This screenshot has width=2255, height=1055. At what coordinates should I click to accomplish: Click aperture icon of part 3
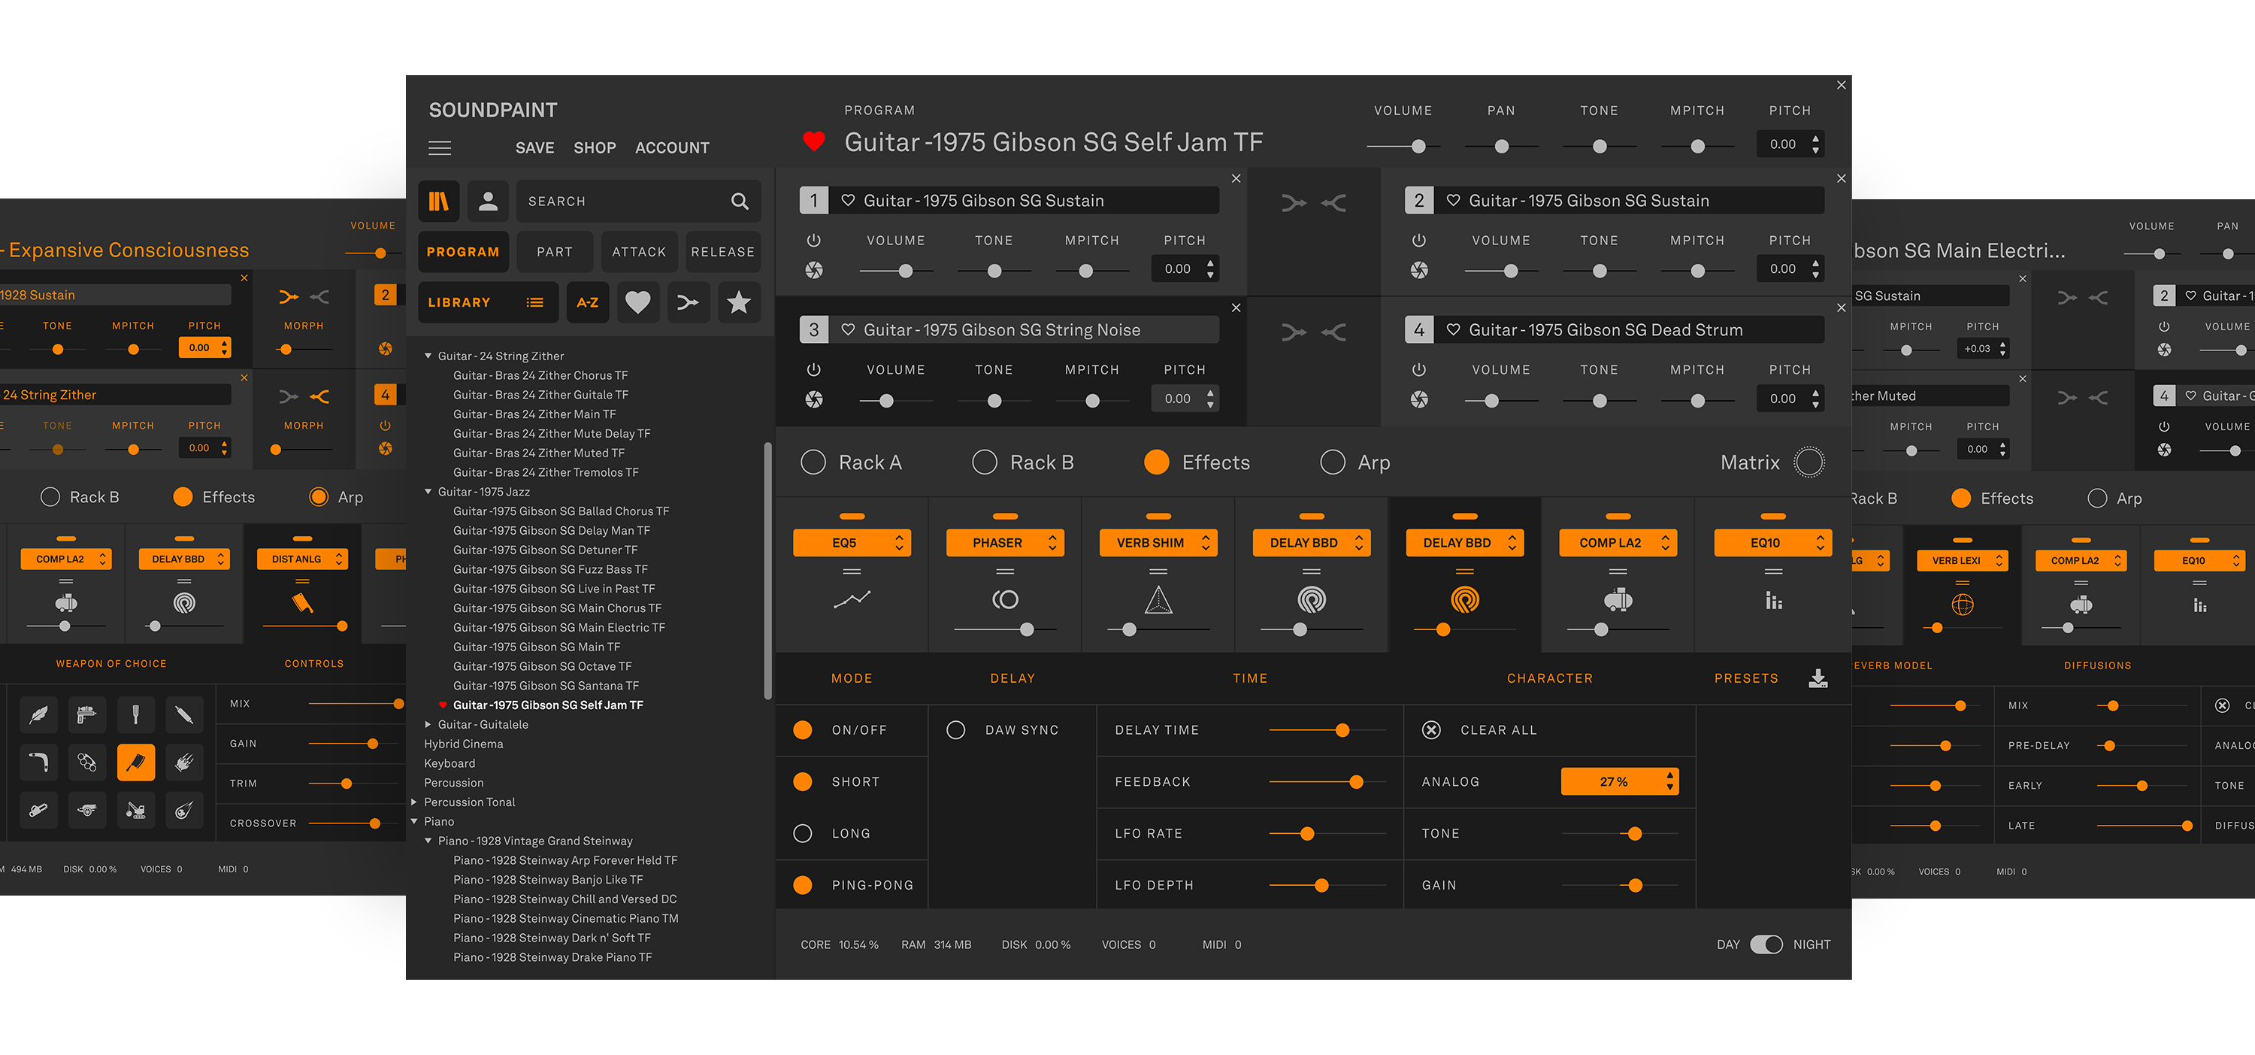pos(813,399)
